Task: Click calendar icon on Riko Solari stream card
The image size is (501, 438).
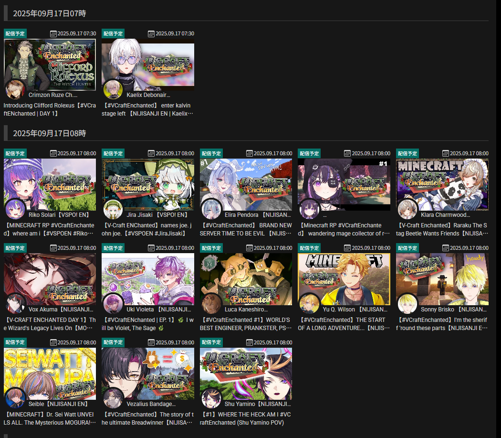Action: 53,154
